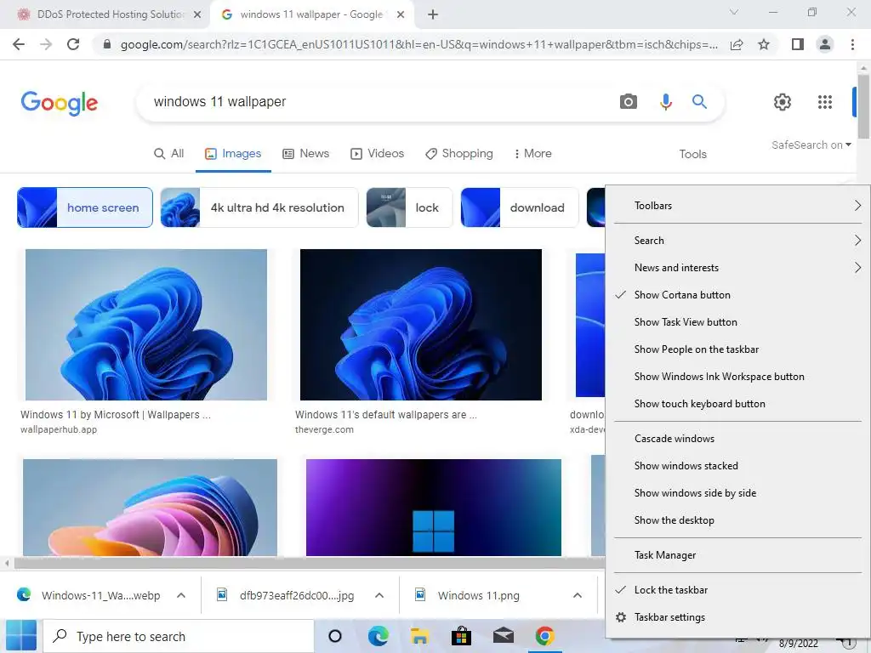Viewport: 871px width, 653px height.
Task: Switch to the DDoS Protected Hosting tab
Action: (105, 14)
